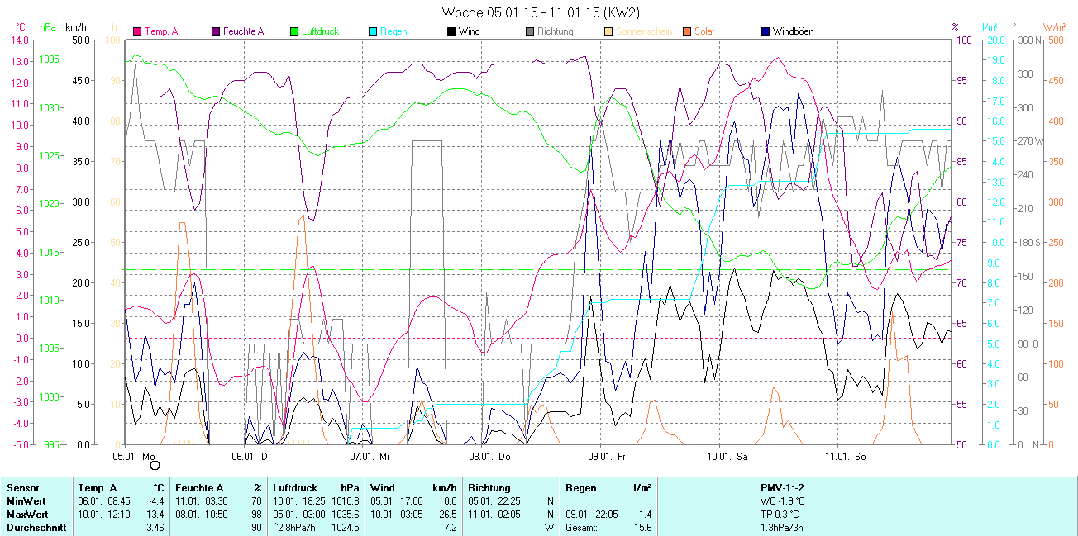Click the 'Richtung' legend label
Image resolution: width=1078 pixels, height=536 pixels.
pyautogui.click(x=555, y=32)
